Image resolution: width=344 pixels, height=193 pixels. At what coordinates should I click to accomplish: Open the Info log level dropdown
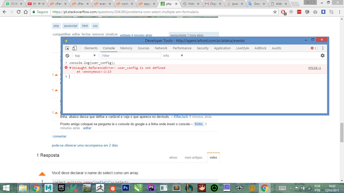[173, 56]
